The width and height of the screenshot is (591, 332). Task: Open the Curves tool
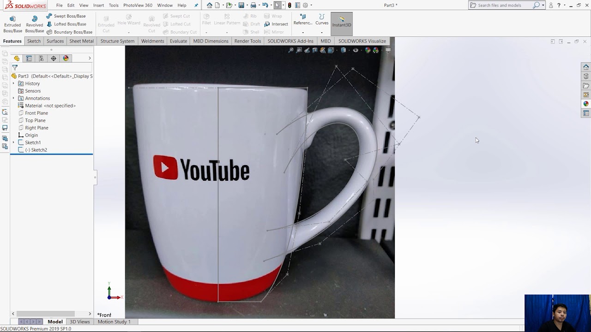tap(322, 19)
